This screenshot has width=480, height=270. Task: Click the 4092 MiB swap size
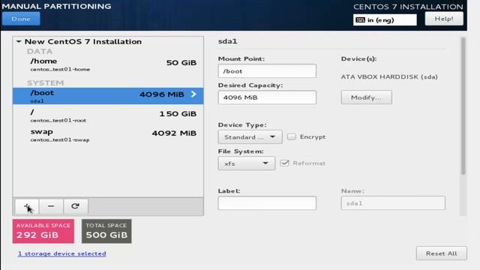pyautogui.click(x=174, y=133)
